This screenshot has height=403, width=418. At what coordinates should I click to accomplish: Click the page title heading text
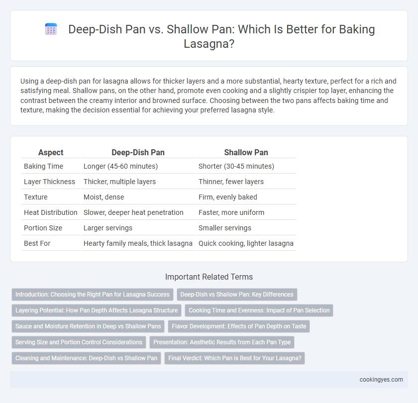pos(221,36)
